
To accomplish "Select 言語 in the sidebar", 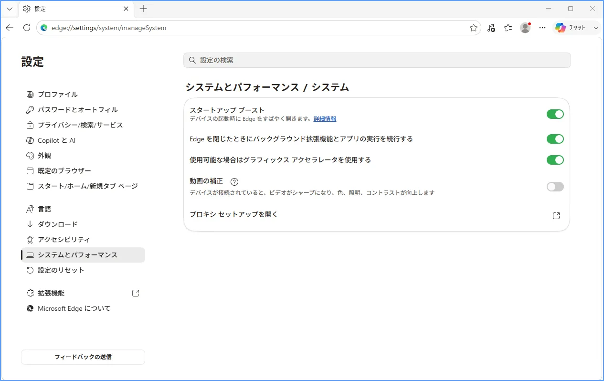I will (83, 209).
